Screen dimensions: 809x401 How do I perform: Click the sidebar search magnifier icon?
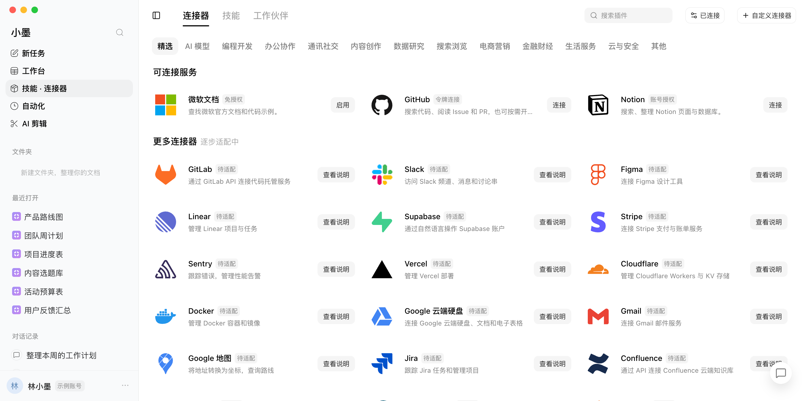coord(120,32)
